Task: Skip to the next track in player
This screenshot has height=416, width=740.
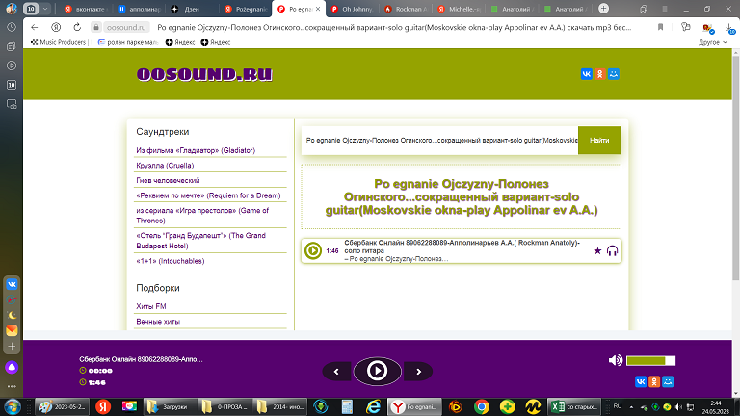Action: 418,372
